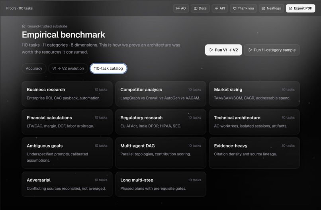Switch to the Accuracy tab
The height and width of the screenshot is (210, 321).
point(34,69)
